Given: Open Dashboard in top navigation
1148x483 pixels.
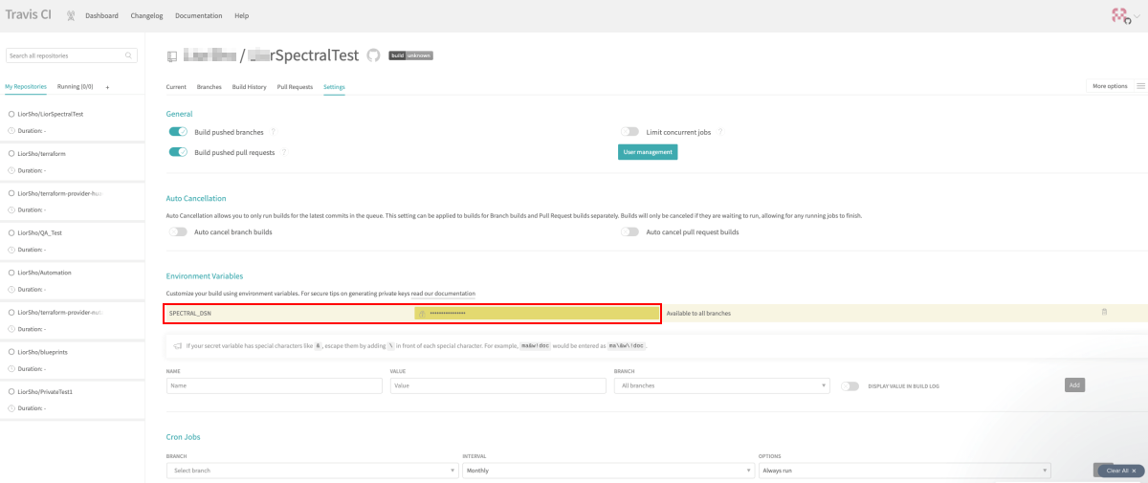Looking at the screenshot, I should [x=101, y=16].
